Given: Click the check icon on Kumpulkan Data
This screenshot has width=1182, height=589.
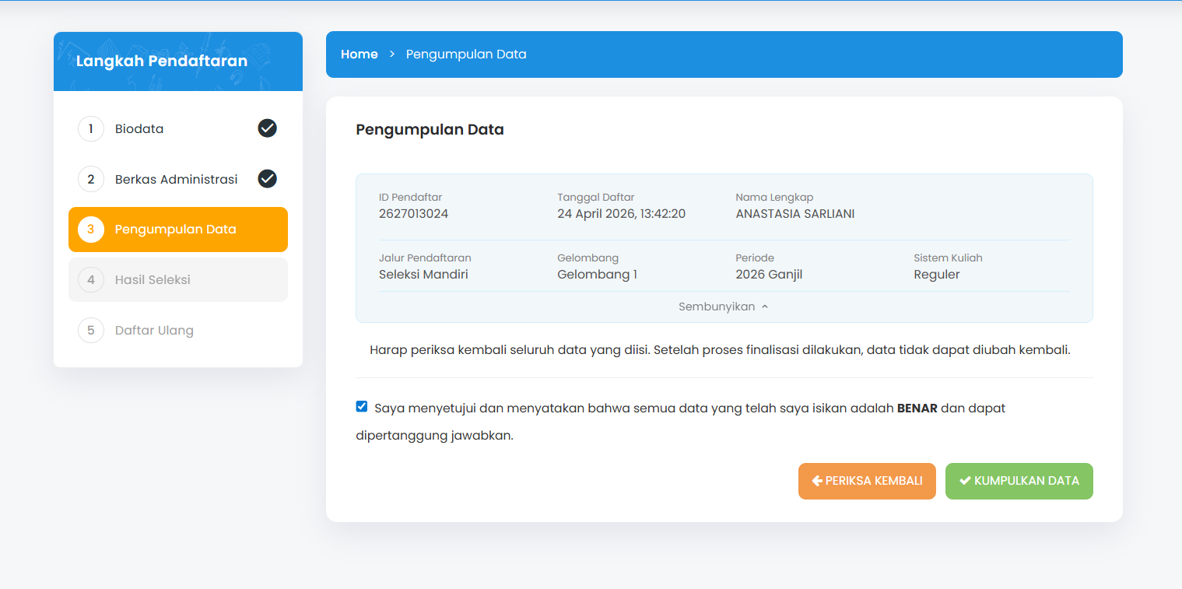Looking at the screenshot, I should click(x=965, y=481).
